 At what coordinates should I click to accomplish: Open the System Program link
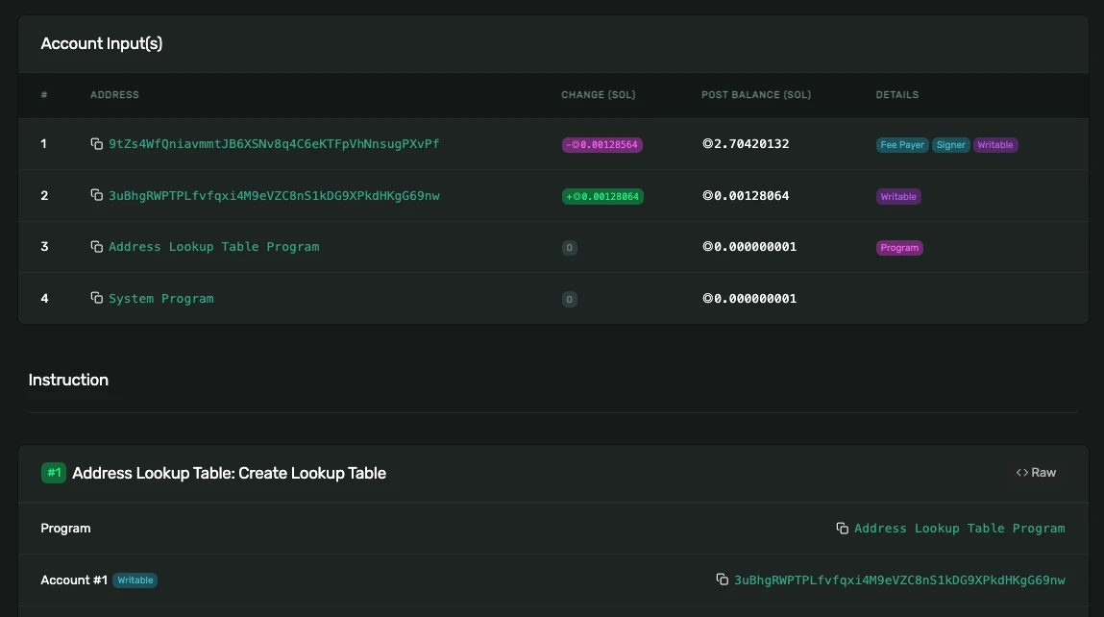click(161, 299)
